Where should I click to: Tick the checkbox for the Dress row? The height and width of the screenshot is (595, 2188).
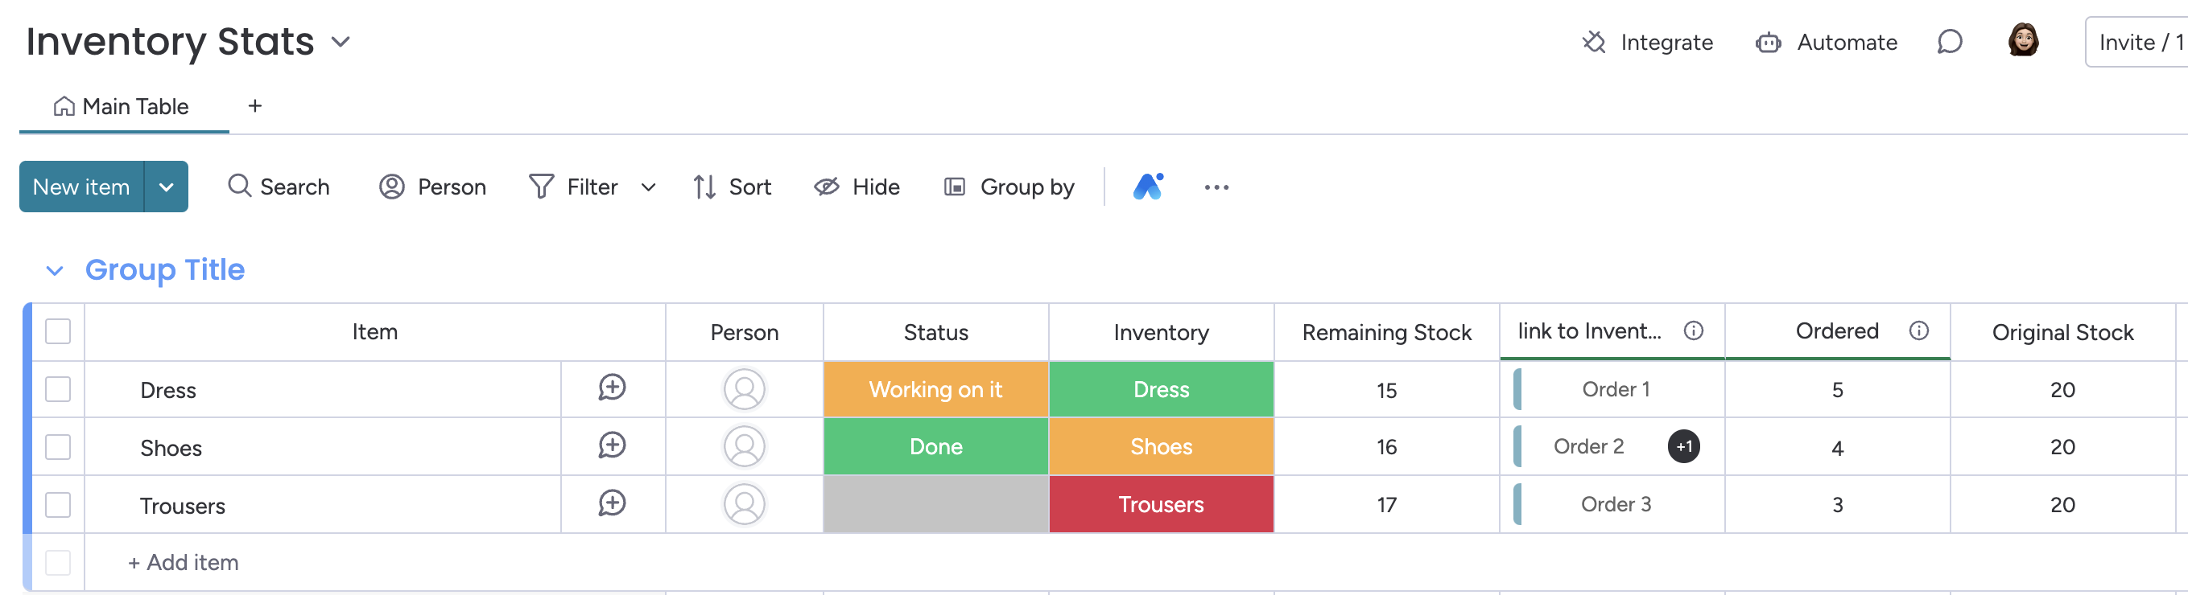point(58,388)
